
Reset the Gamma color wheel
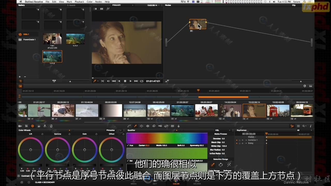coord(69,134)
